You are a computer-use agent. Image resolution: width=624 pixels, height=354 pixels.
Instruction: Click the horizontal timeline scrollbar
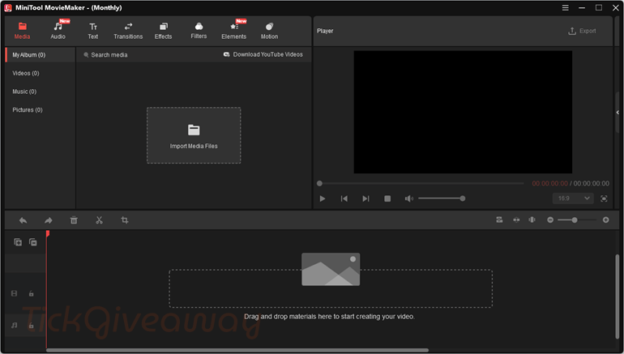(x=237, y=351)
